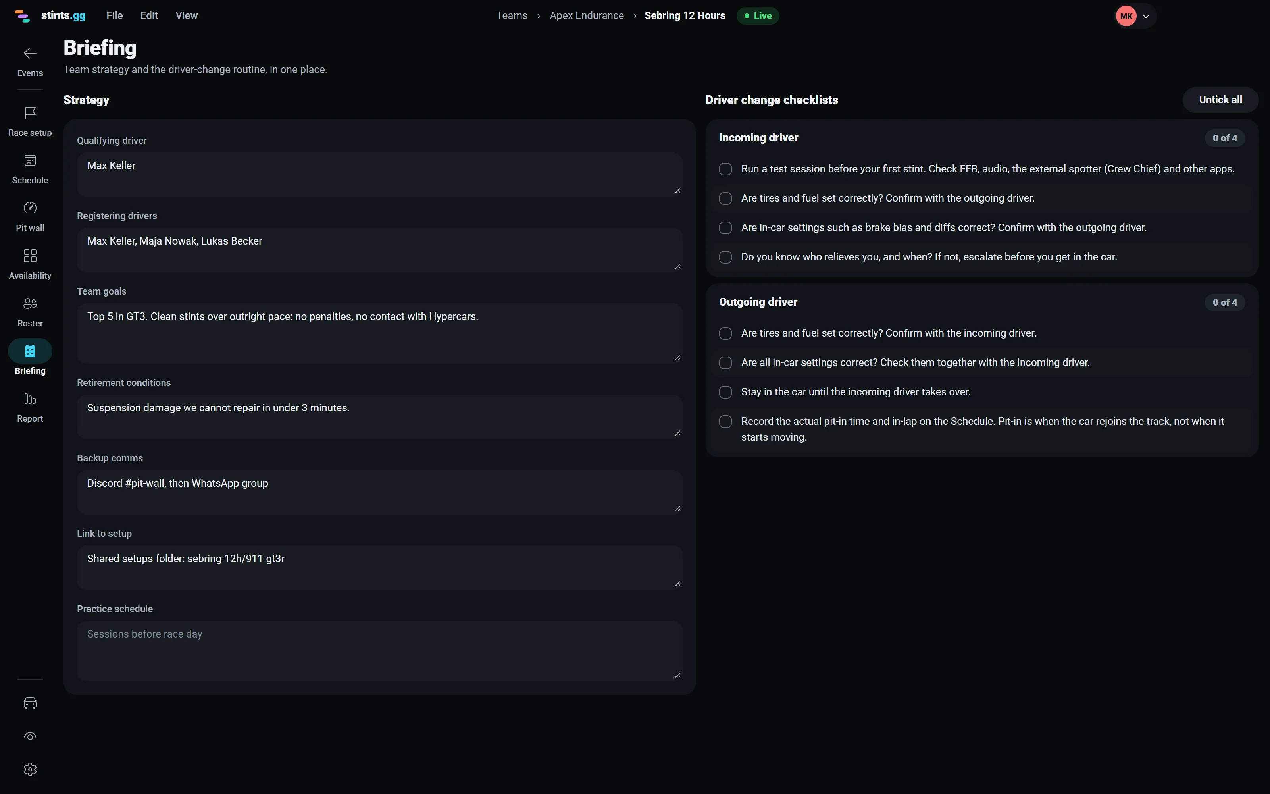Click the Link to setup field
The width and height of the screenshot is (1270, 794).
point(379,568)
